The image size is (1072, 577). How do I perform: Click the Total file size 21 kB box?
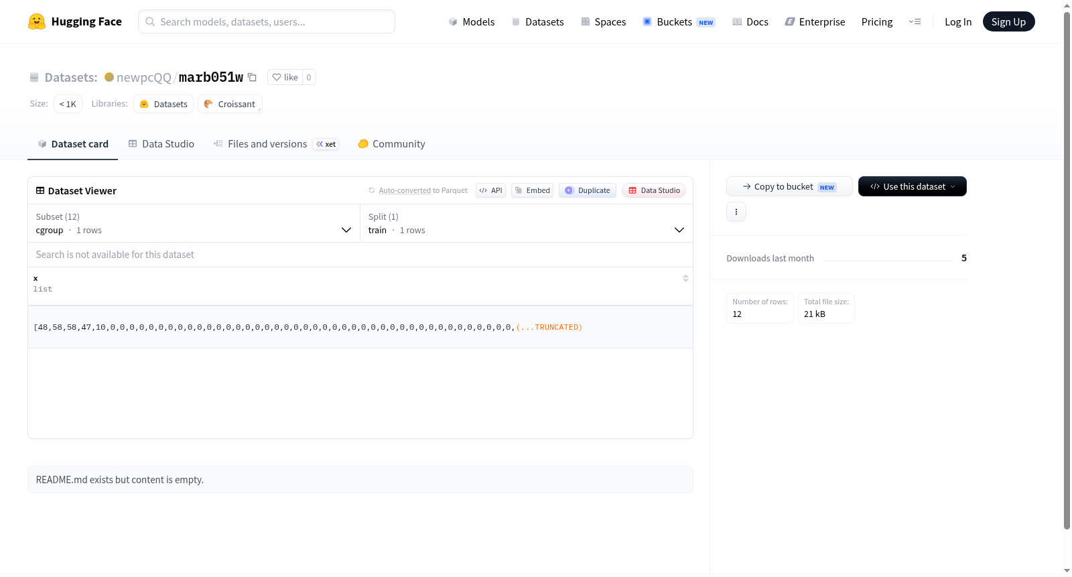click(826, 308)
